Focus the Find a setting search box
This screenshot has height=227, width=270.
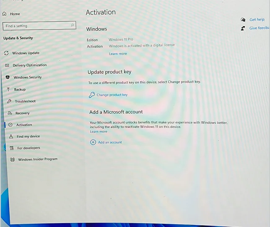click(39, 26)
